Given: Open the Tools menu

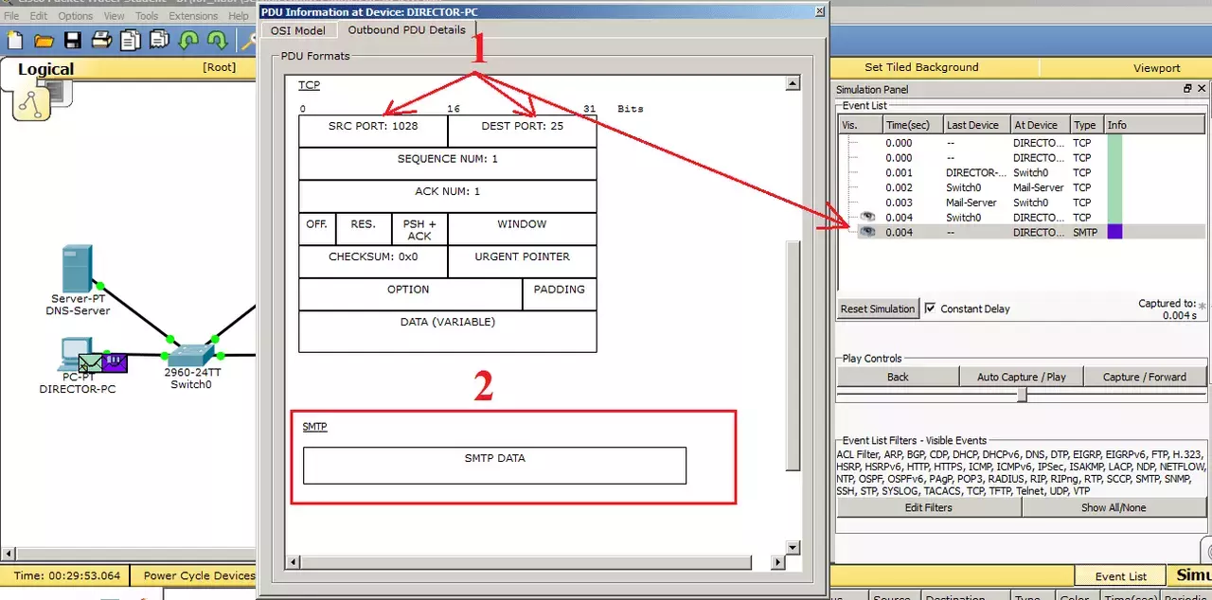Looking at the screenshot, I should [147, 16].
